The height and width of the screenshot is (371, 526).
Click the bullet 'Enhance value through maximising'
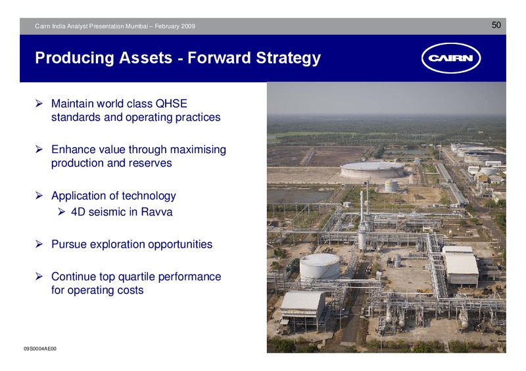click(x=139, y=150)
